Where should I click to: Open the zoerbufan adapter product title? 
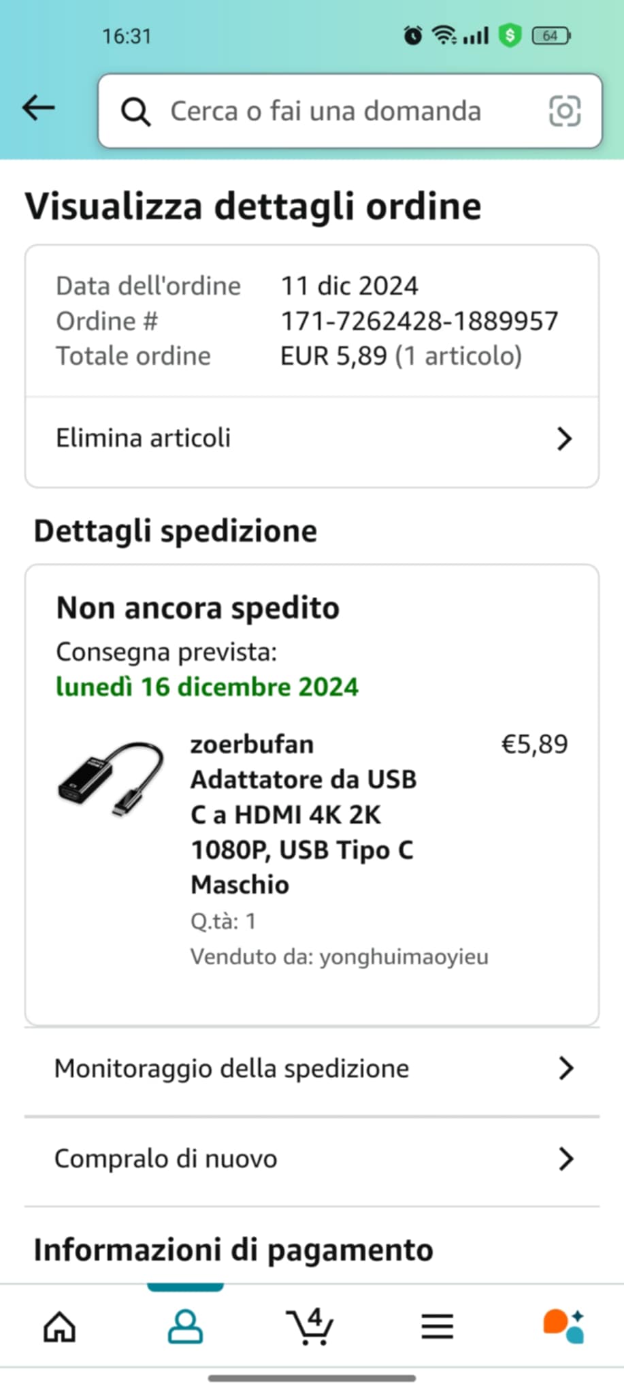click(303, 815)
